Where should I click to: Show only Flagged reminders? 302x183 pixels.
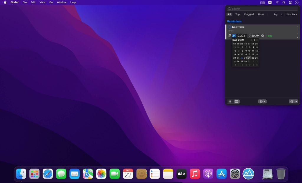(x=249, y=14)
